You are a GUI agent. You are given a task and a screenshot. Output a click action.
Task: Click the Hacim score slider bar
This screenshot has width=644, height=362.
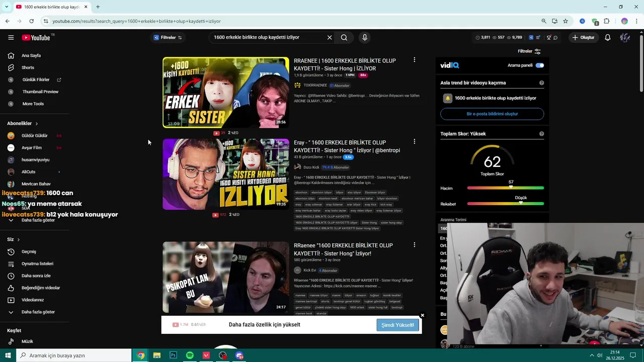(505, 188)
